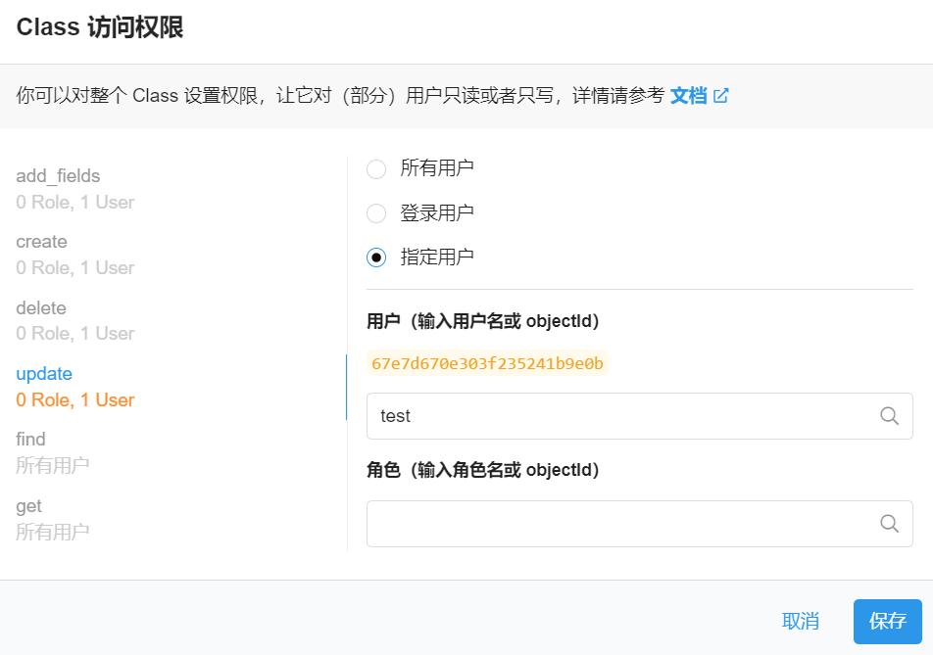
Task: Click the 取消 button
Action: (x=800, y=621)
